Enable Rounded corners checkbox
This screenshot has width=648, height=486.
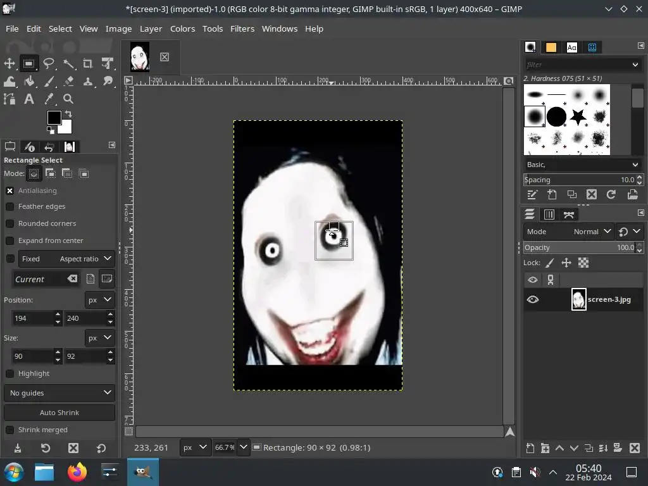pos(10,223)
